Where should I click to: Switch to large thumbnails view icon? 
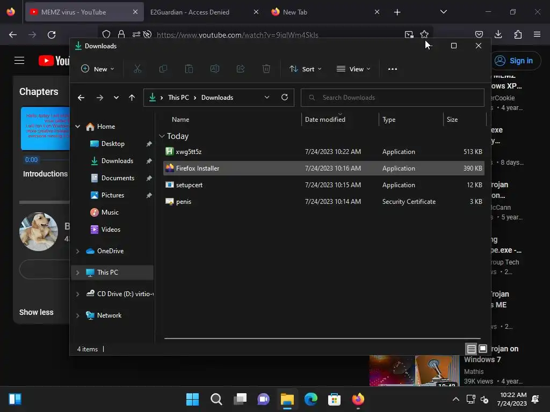pos(483,349)
